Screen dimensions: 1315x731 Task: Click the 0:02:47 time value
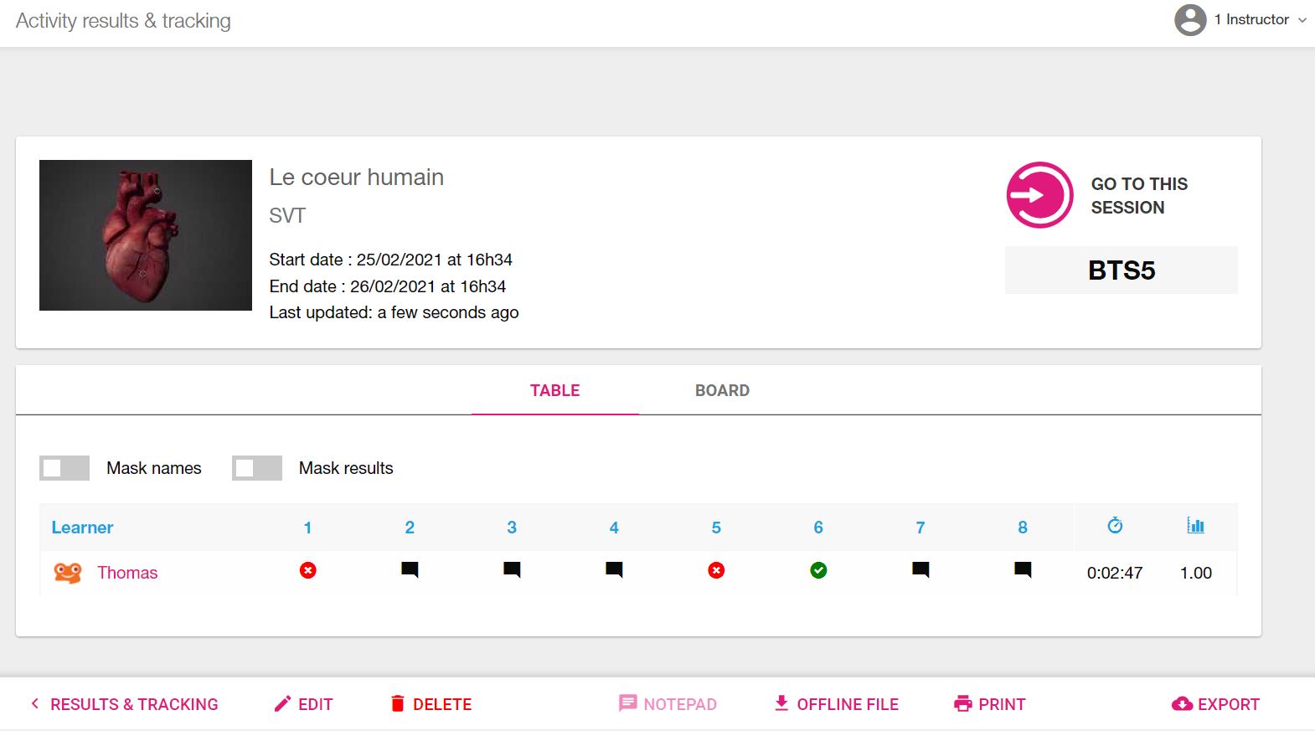click(1115, 573)
